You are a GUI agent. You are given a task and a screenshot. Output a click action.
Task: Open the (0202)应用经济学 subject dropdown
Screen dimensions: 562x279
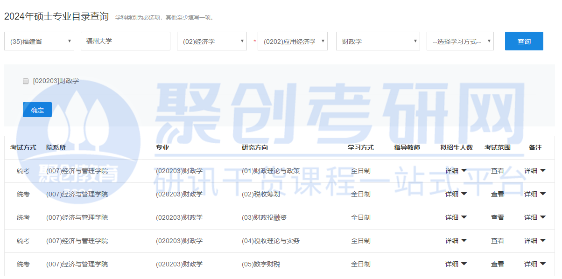(x=293, y=41)
